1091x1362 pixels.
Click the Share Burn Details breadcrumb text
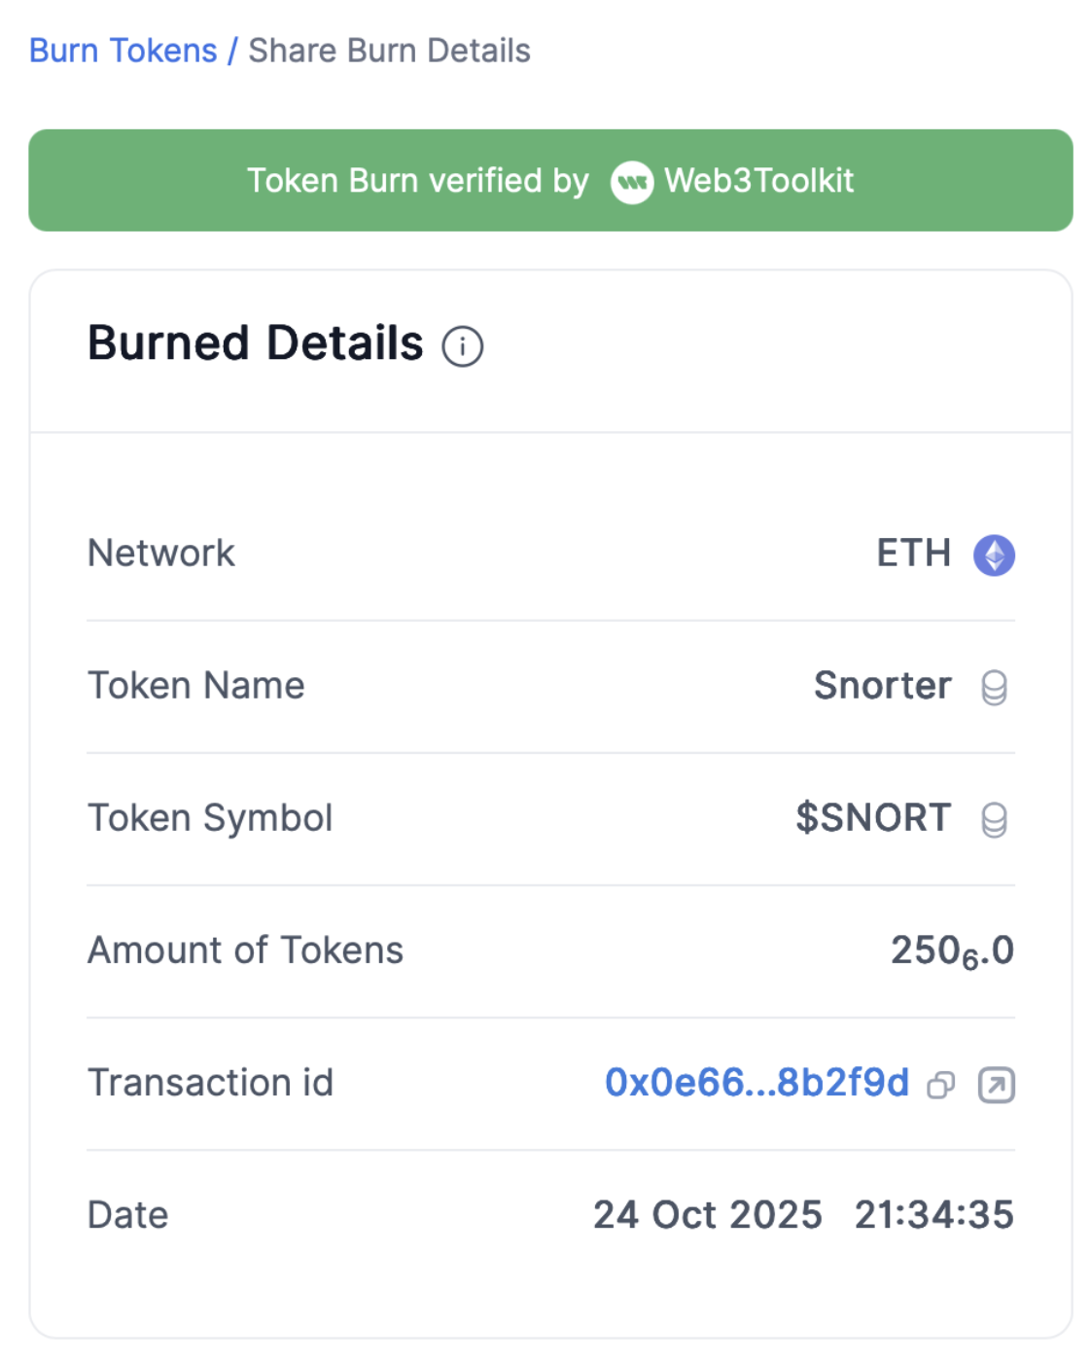[x=389, y=51]
